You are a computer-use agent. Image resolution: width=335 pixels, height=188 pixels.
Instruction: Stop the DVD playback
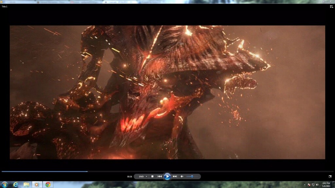point(152,177)
